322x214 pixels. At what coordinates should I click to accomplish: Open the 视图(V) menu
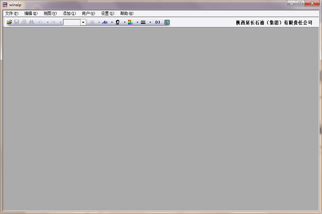pos(50,13)
